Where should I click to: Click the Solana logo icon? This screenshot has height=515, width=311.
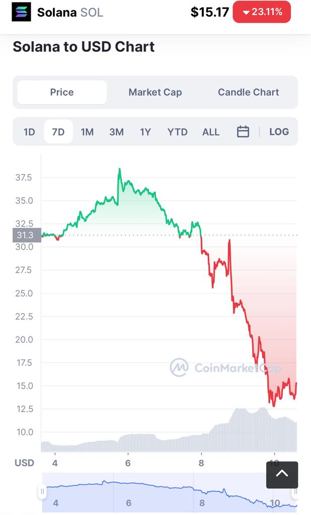(x=21, y=12)
